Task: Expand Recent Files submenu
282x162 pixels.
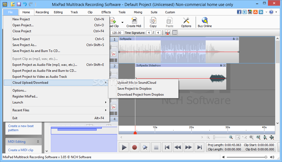Action: pos(106,110)
